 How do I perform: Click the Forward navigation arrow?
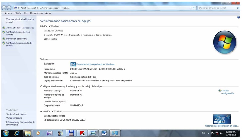click(9, 8)
